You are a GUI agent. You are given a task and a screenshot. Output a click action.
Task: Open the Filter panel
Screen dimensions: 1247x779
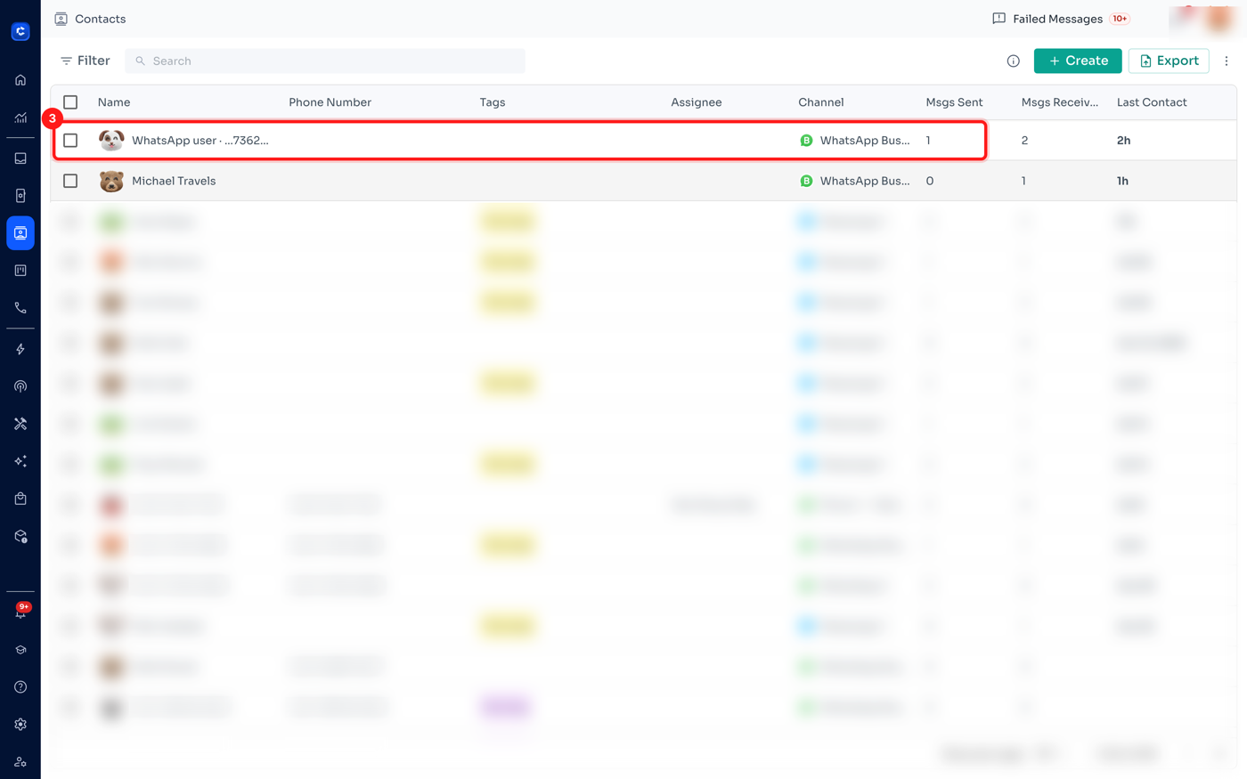[86, 61]
